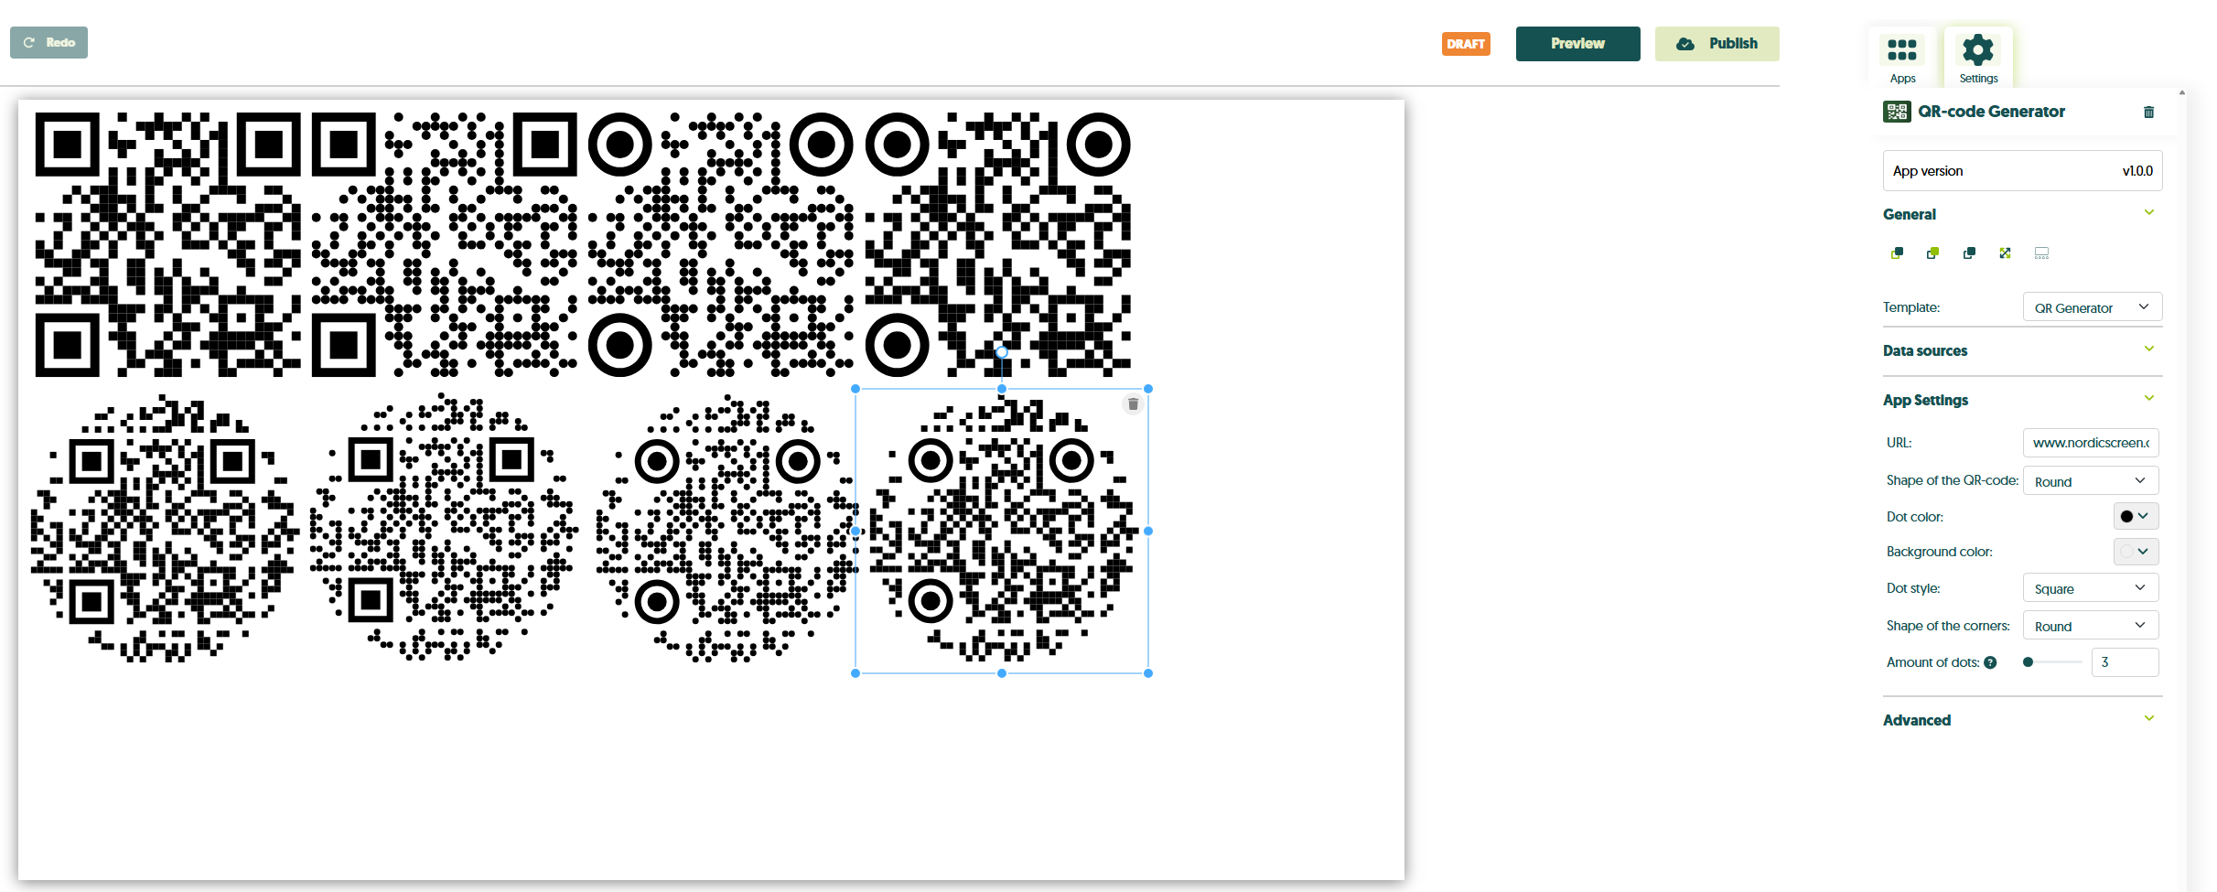The image size is (2217, 892).
Task: Click the Publish button
Action: (x=1717, y=44)
